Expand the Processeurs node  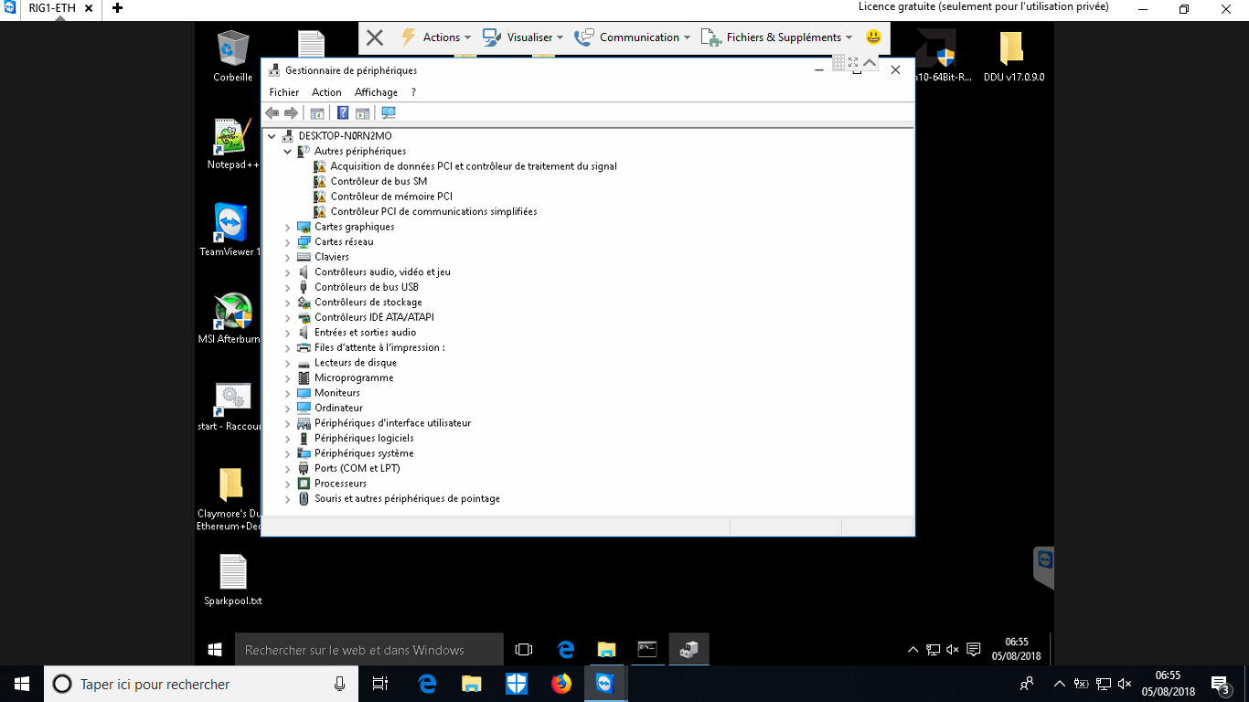coord(287,484)
